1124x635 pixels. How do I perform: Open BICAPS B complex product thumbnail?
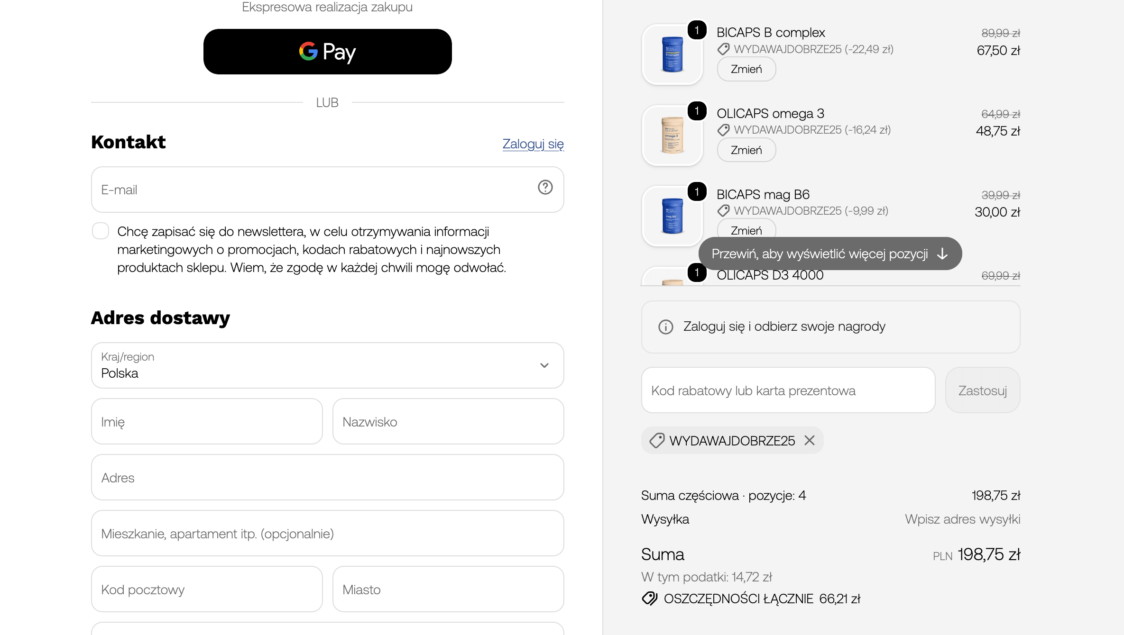(672, 54)
